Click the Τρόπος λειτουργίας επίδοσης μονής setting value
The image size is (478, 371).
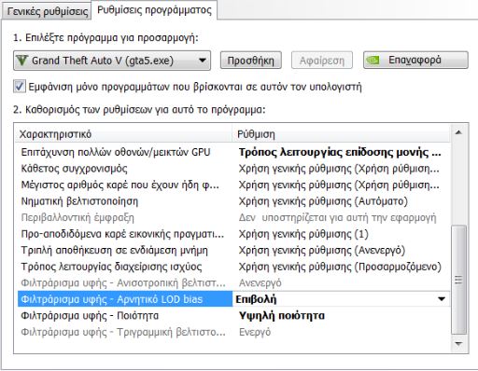click(x=340, y=152)
